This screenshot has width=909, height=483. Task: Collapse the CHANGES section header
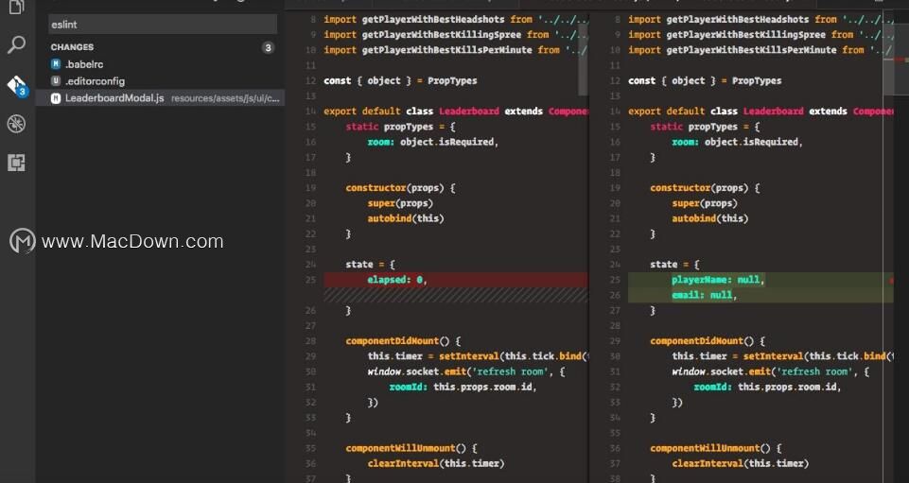(x=72, y=47)
